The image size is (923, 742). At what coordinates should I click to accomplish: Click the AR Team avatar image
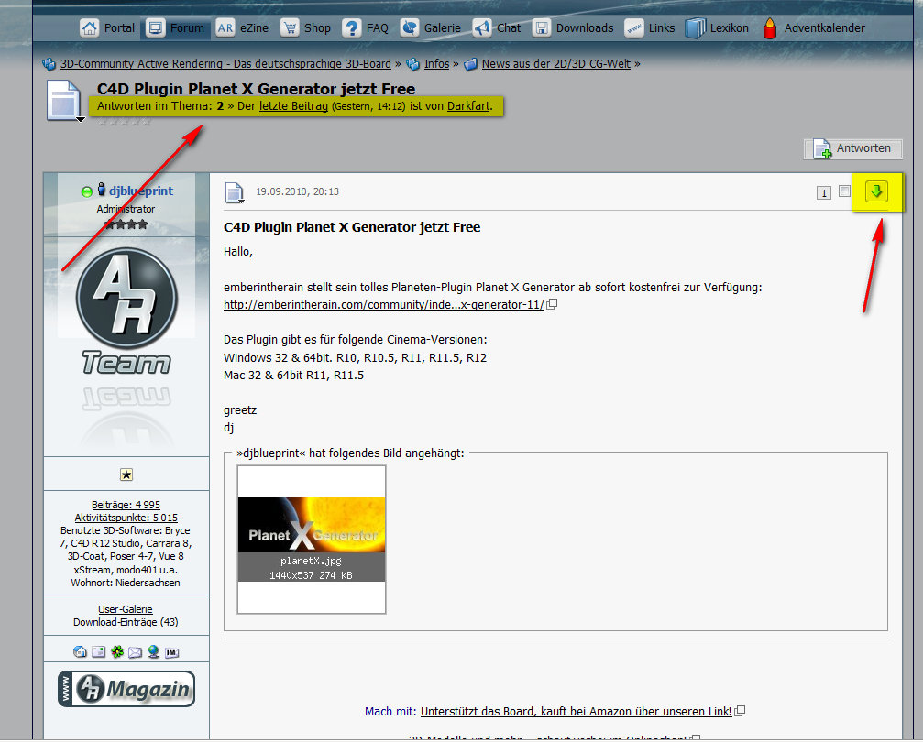click(126, 311)
